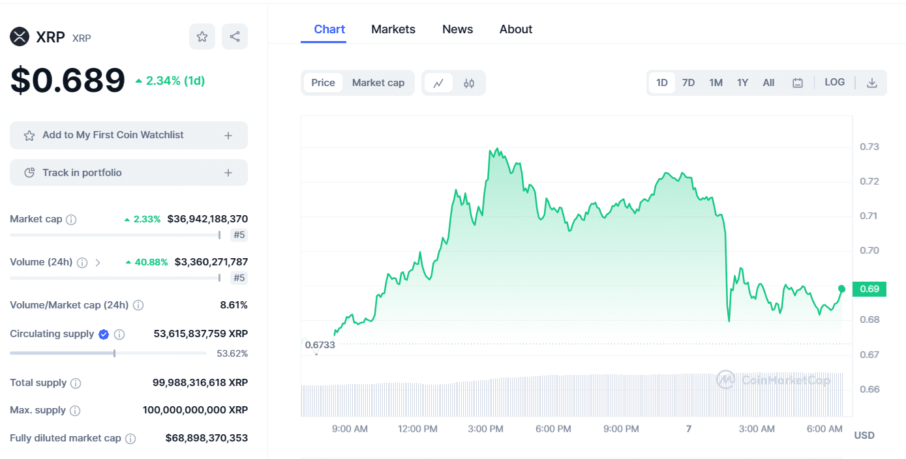Click the Market cap rank progress bar
Image resolution: width=906 pixels, height=459 pixels.
tap(115, 235)
